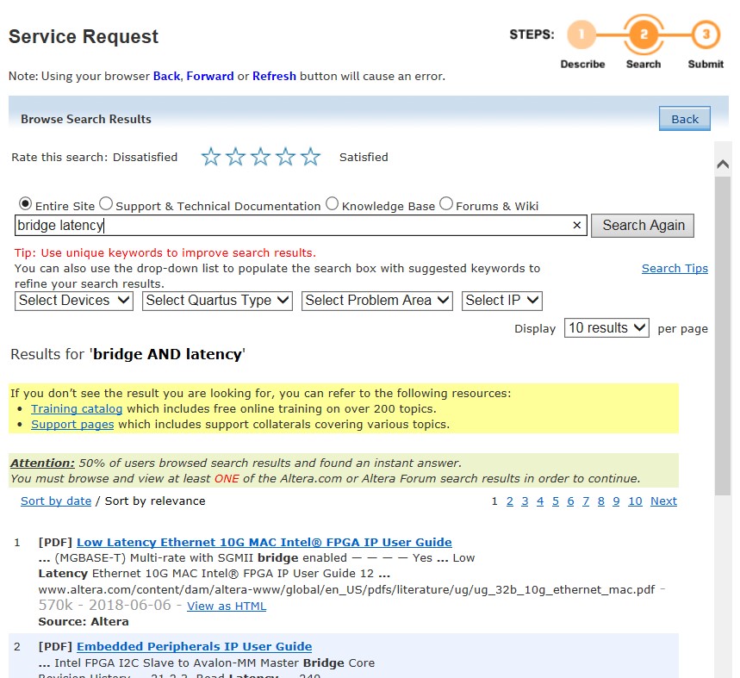Click the vertical scrollbar thumb
This screenshot has height=678, width=740.
(723, 336)
